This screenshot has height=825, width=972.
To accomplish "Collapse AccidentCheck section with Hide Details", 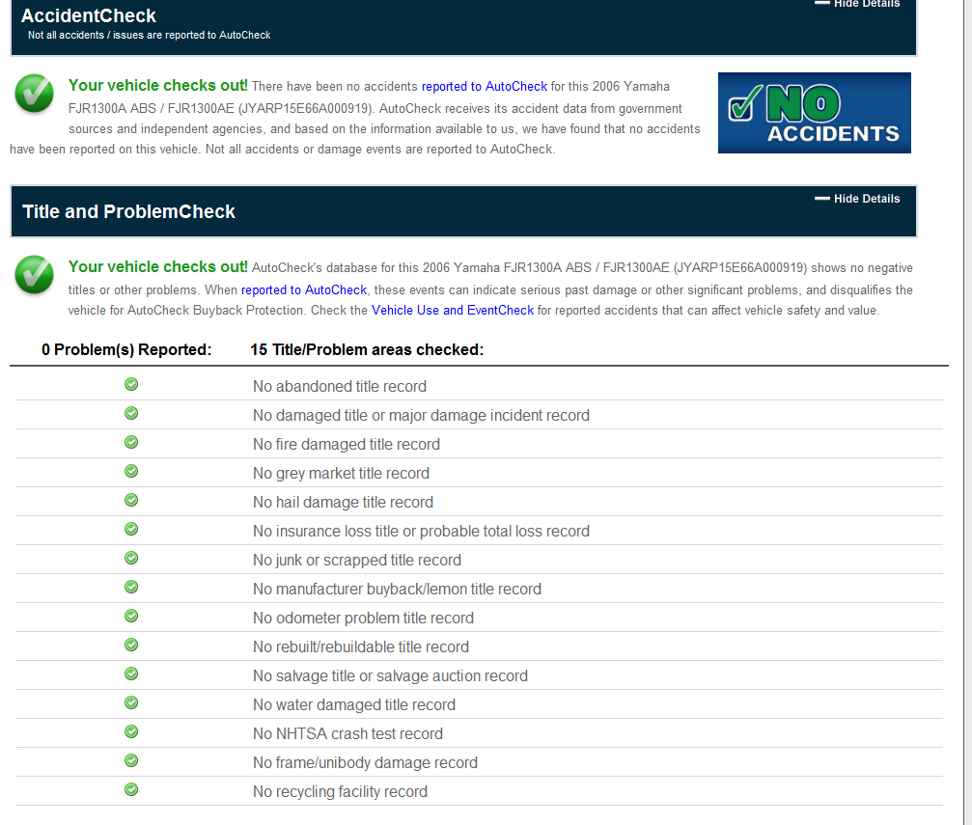I will point(857,3).
